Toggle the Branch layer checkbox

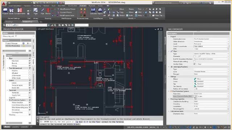pyautogui.click(x=30, y=63)
